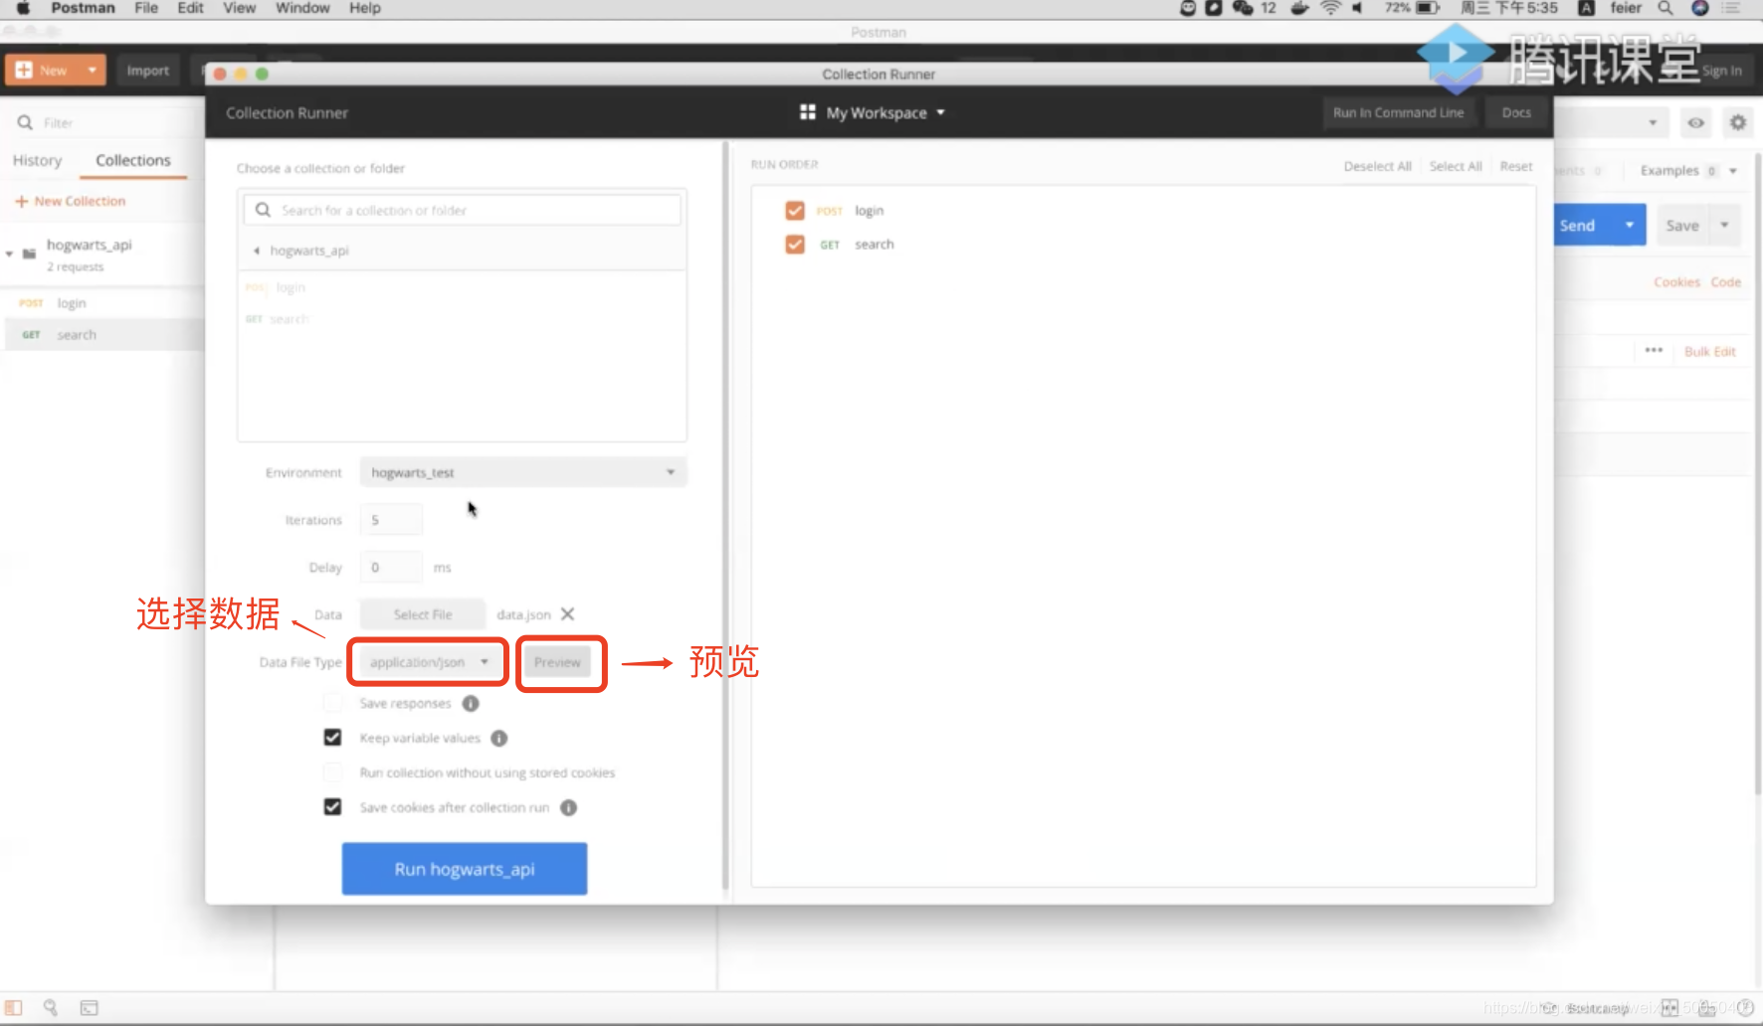Viewport: 1763px width, 1026px height.
Task: Click the back arrow beside hogwarts_api
Action: tap(257, 251)
